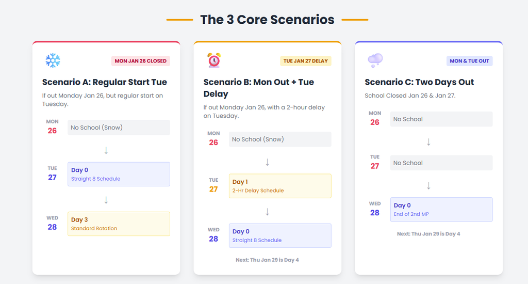Click The 3 Core Scenarios title
Viewport: 528px width, 284px height.
(x=267, y=20)
